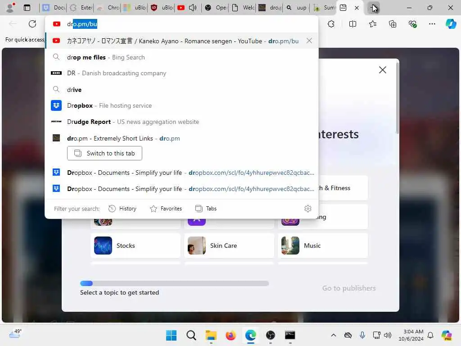The width and height of the screenshot is (461, 346).
Task: Open the weather widget showing 49°
Action: (x=15, y=334)
